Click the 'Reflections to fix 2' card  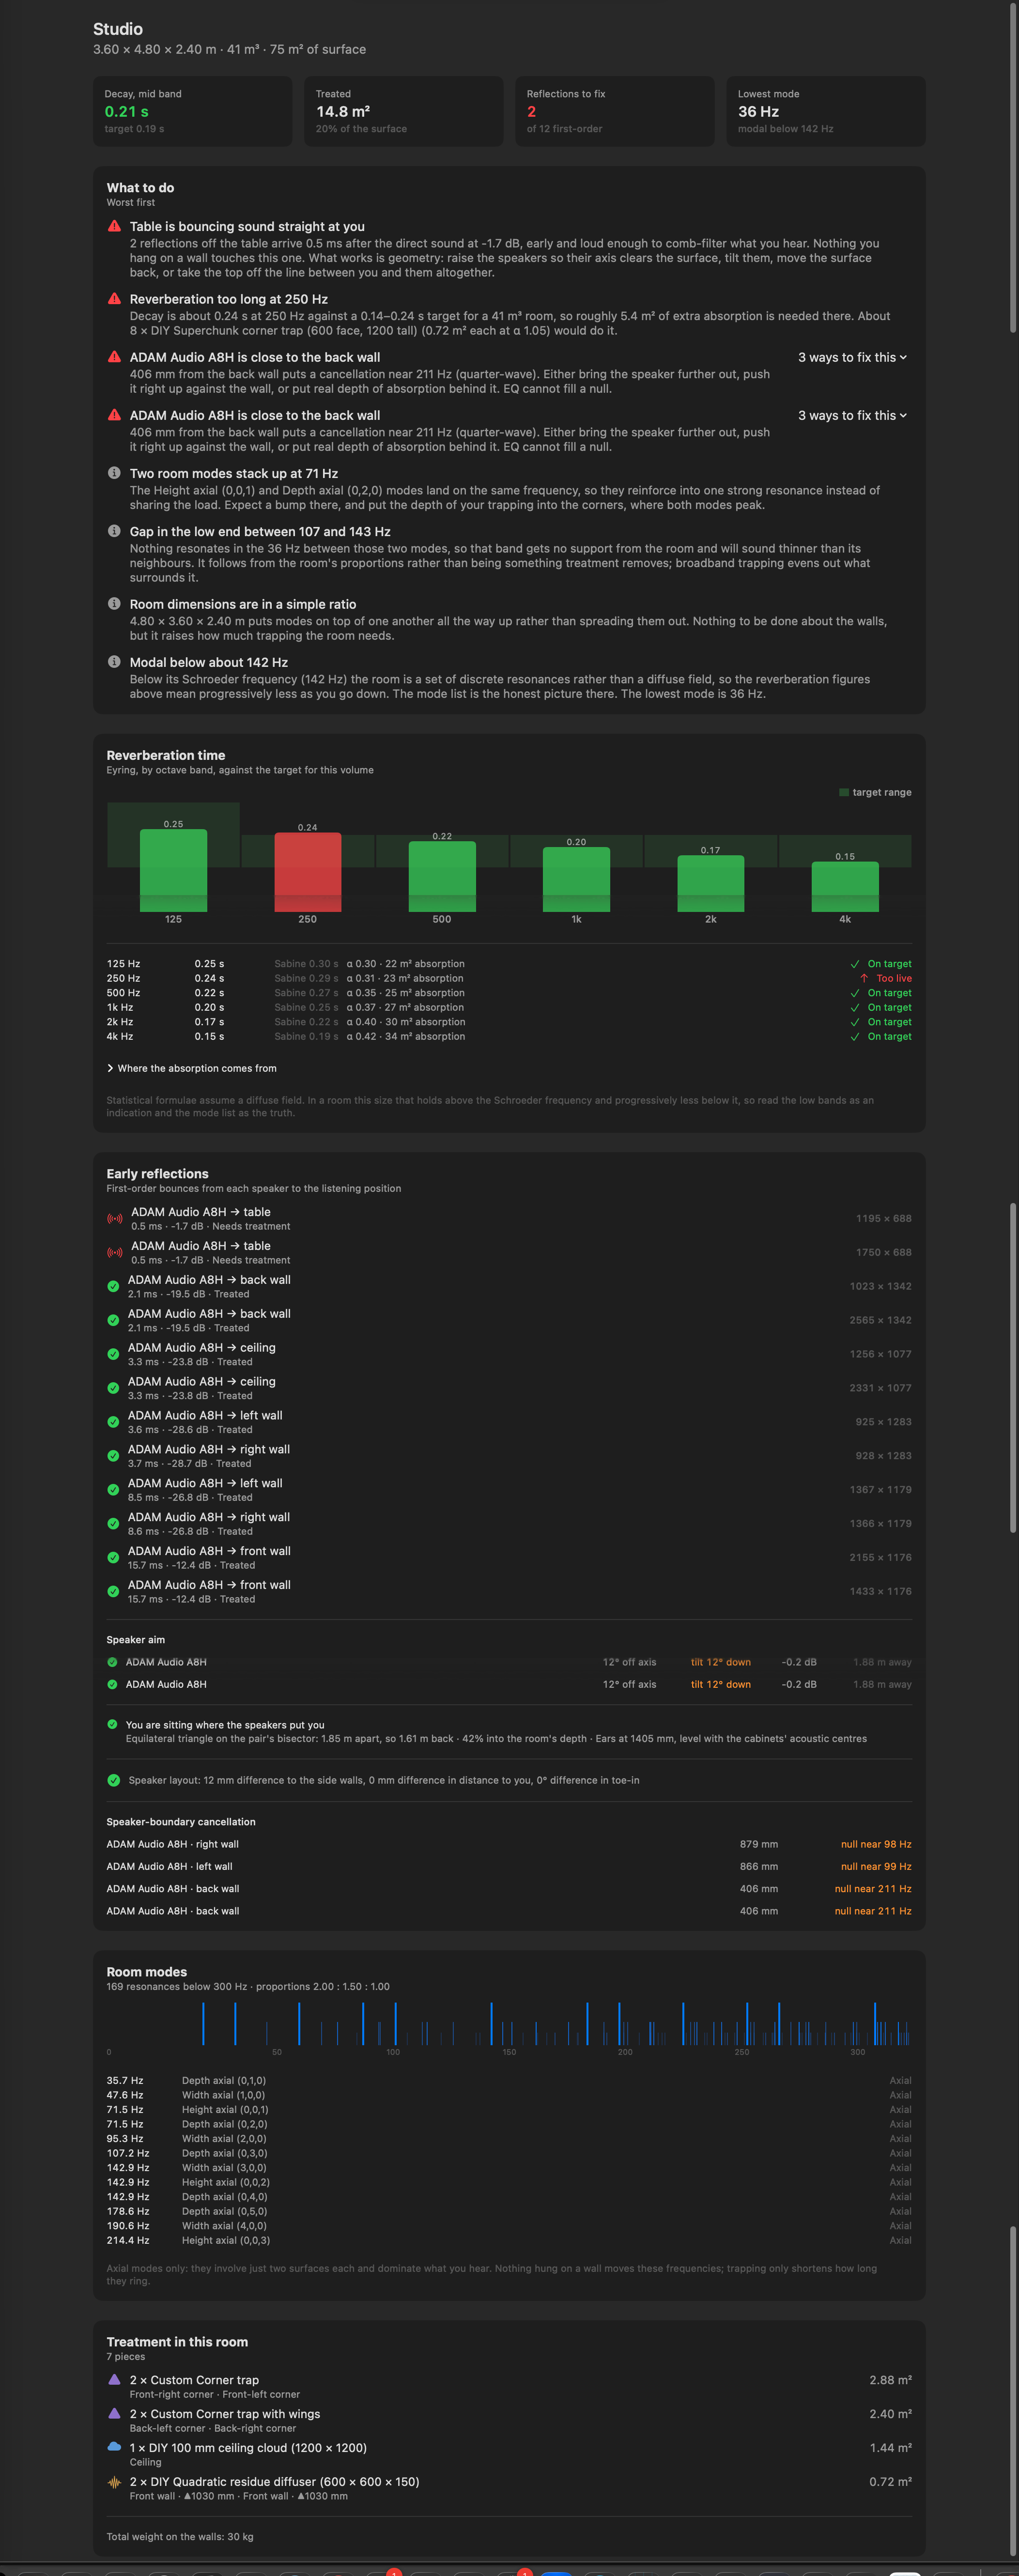[615, 111]
